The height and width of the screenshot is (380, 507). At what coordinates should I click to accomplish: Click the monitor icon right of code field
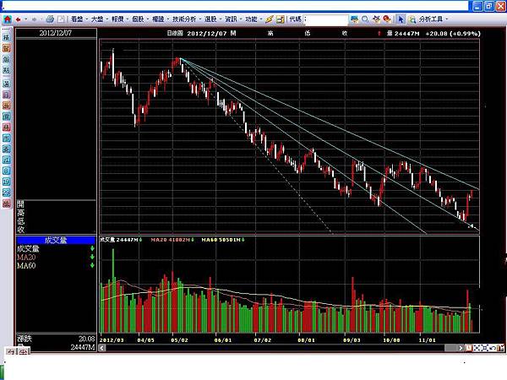[354, 19]
